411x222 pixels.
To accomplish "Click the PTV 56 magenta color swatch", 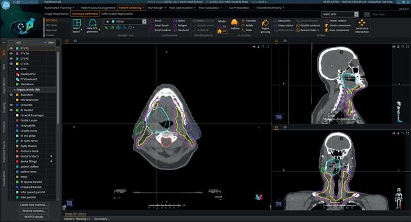I will coord(17,54).
